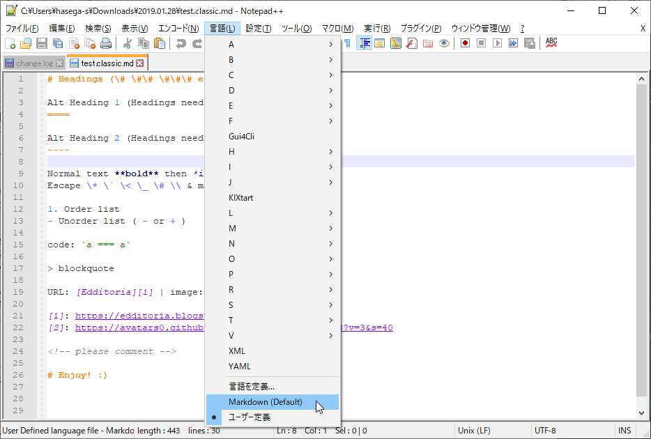651x439 pixels.
Task: Open a file using the toolbar folder icon
Action: click(26, 43)
